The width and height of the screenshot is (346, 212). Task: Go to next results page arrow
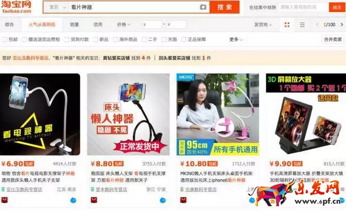[342, 24]
